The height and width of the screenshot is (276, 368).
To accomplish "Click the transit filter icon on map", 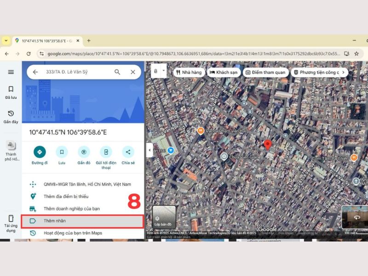I will tap(155, 71).
